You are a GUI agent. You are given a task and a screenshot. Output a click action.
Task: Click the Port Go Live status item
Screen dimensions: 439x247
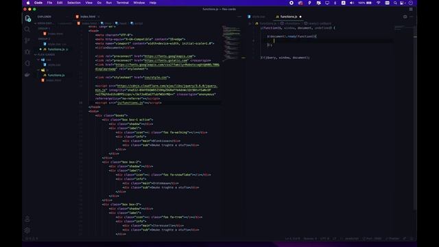372,239
